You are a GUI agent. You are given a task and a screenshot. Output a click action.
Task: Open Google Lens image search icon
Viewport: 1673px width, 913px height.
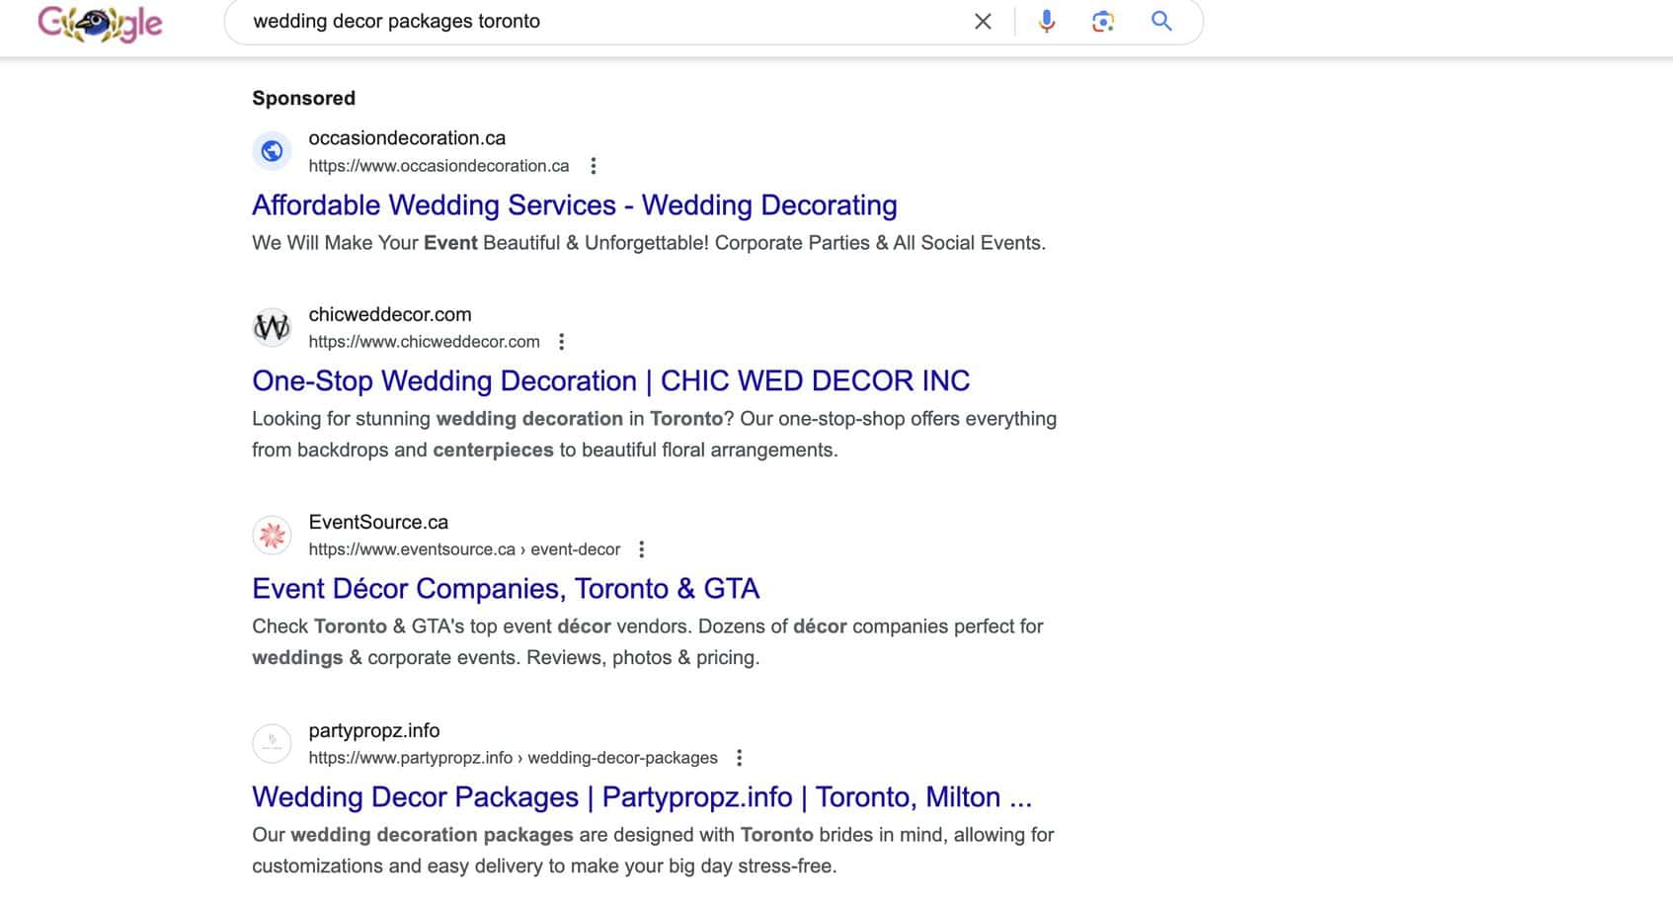click(x=1103, y=21)
